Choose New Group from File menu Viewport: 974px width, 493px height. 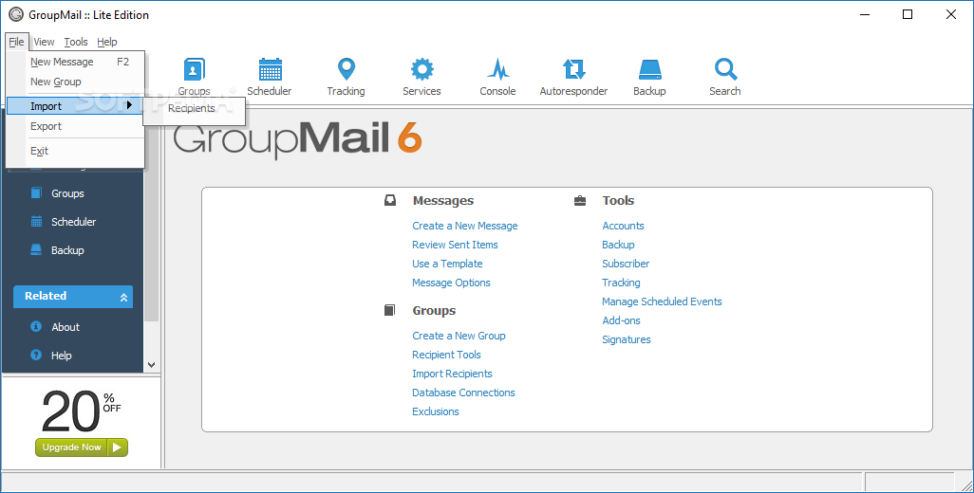click(75, 82)
